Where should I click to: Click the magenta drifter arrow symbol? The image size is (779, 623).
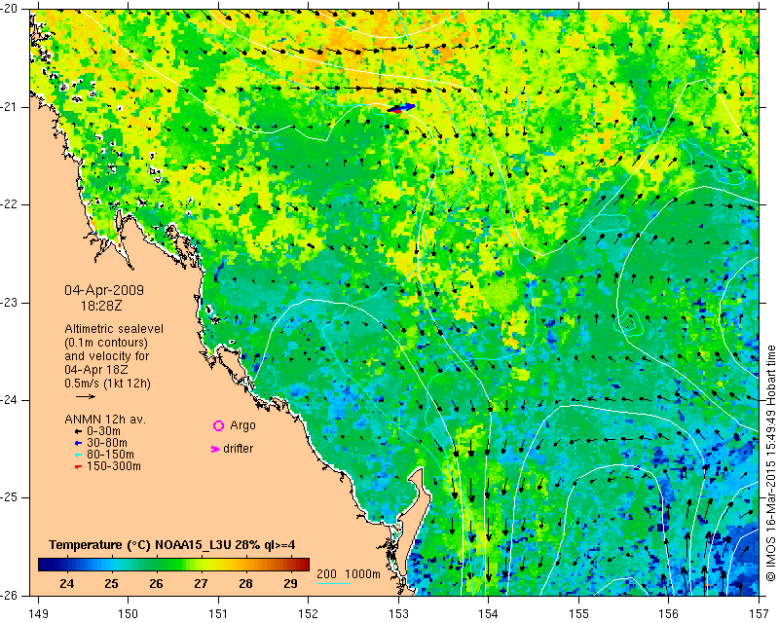pos(215,449)
